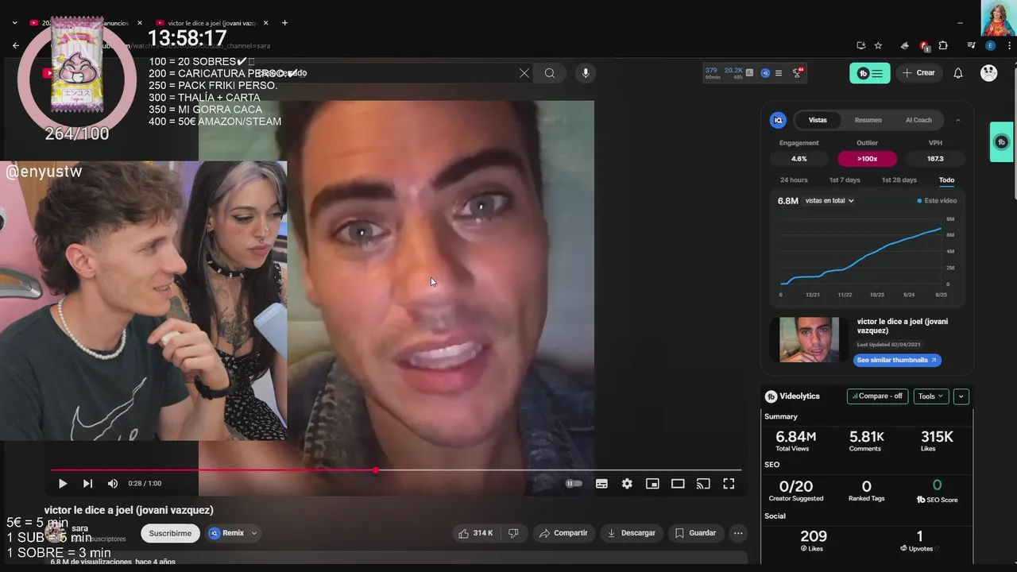Close the 'victor le dice a joel' tab
1017x572 pixels.
(265, 23)
